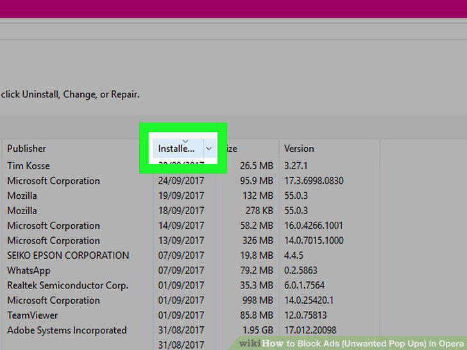Select Microsoft Corporation in the 58.2 MB row
Screen dimensions: 467x350
point(53,226)
